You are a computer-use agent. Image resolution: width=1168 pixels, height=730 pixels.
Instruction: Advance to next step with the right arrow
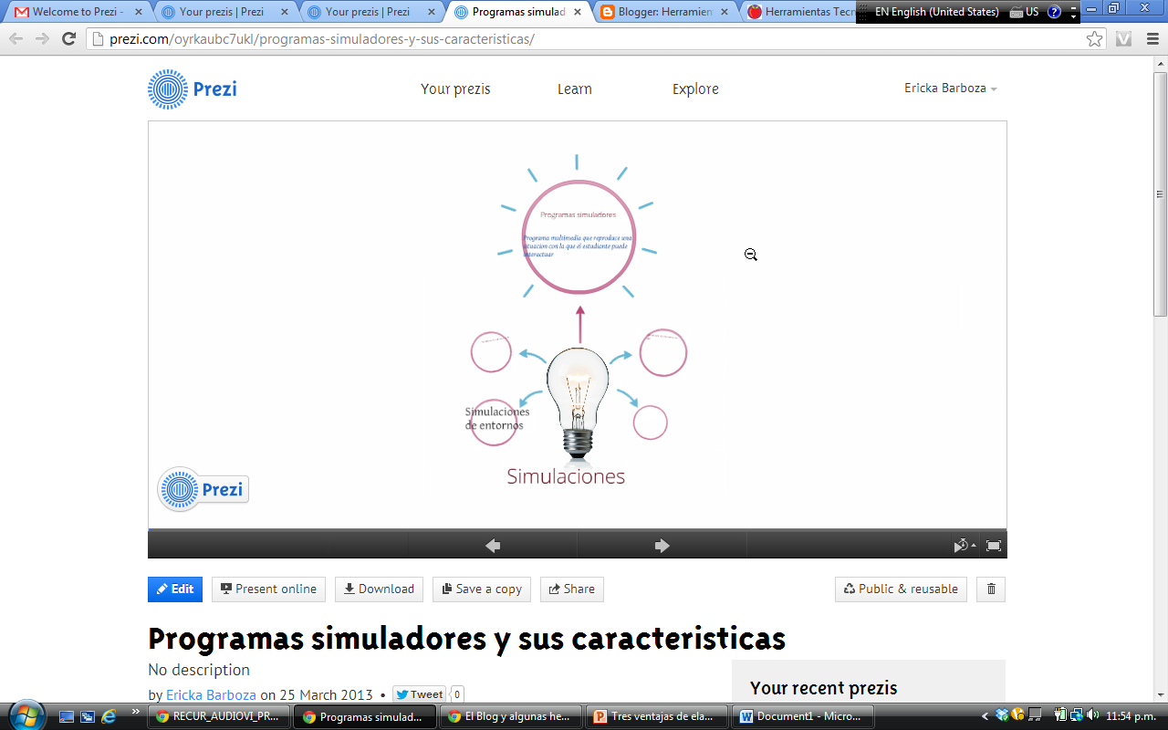click(x=661, y=545)
